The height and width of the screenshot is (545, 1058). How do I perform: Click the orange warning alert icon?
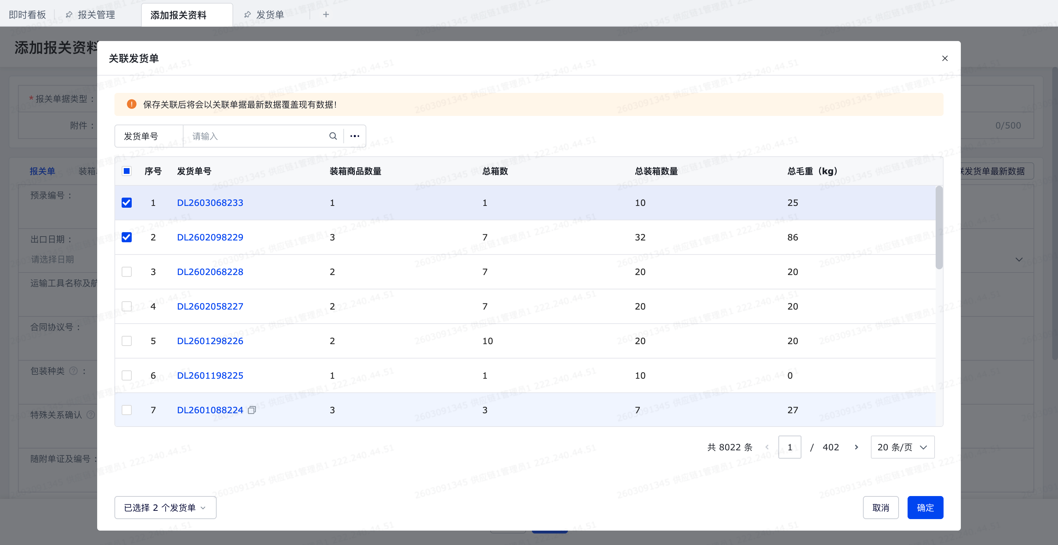pos(131,104)
